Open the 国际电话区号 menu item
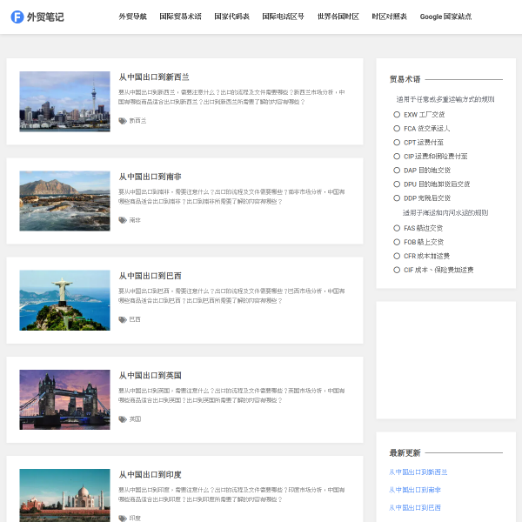This screenshot has width=522, height=522. 283,17
